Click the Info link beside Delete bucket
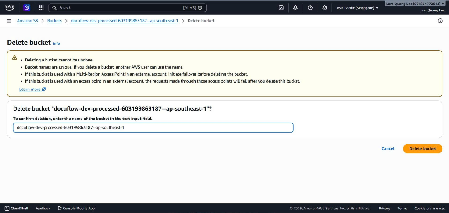 coord(57,43)
